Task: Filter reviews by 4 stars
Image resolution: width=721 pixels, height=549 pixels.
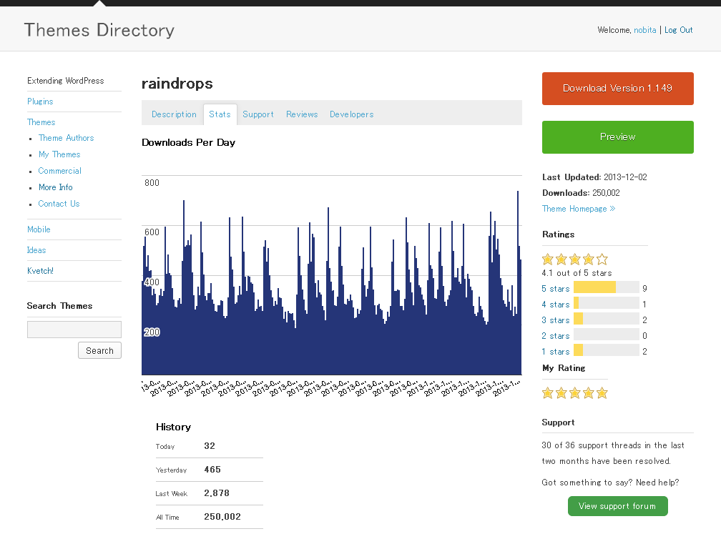Action: click(x=556, y=304)
